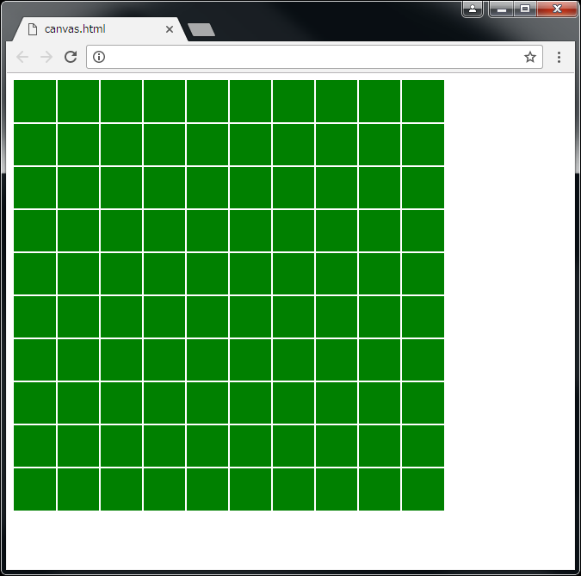Close the Chrome window
The height and width of the screenshot is (576, 581).
coord(557,9)
